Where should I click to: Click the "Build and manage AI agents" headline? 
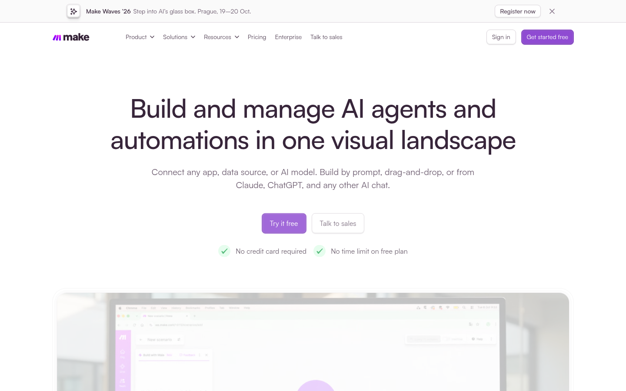[x=313, y=125]
